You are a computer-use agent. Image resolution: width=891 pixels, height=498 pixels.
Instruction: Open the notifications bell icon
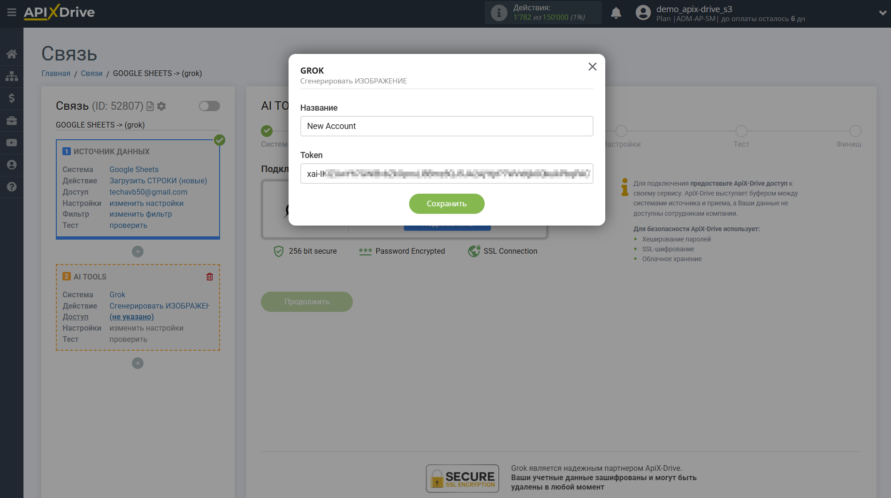click(616, 13)
